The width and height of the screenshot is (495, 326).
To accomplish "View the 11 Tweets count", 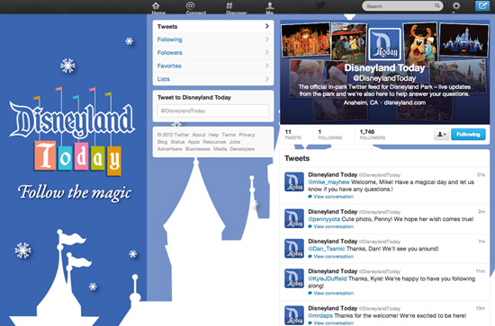I will pos(293,135).
